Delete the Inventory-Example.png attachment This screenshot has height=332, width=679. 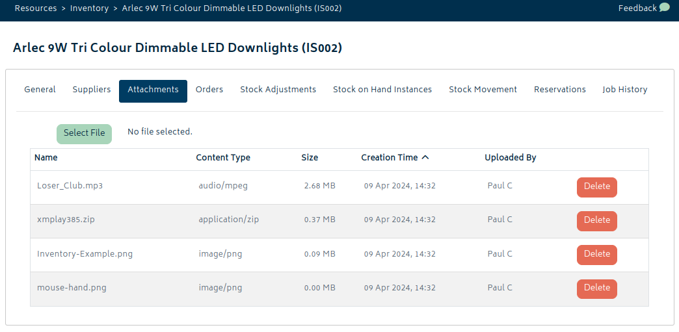click(596, 255)
